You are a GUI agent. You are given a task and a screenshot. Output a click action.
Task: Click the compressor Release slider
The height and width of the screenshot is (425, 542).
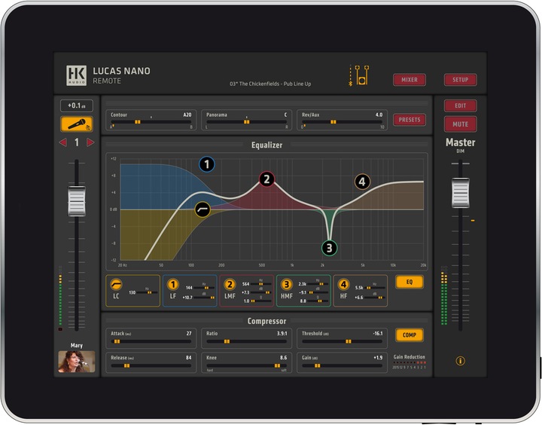click(x=151, y=365)
